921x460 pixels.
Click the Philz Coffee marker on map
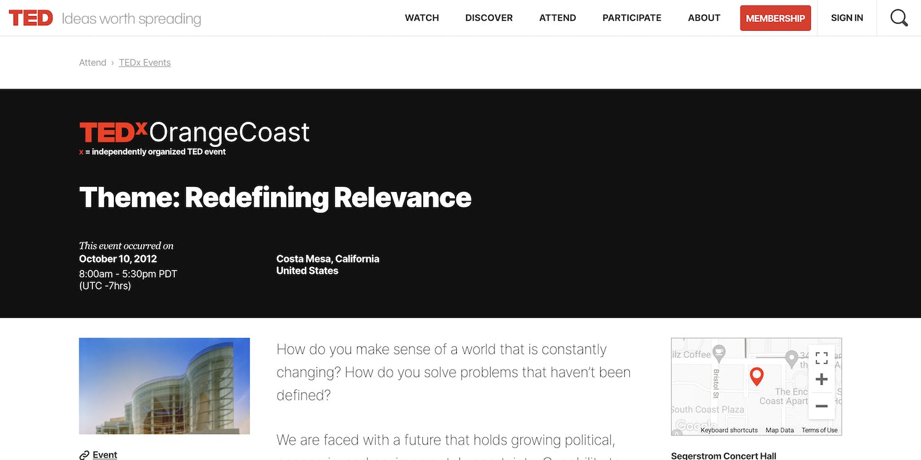(719, 353)
